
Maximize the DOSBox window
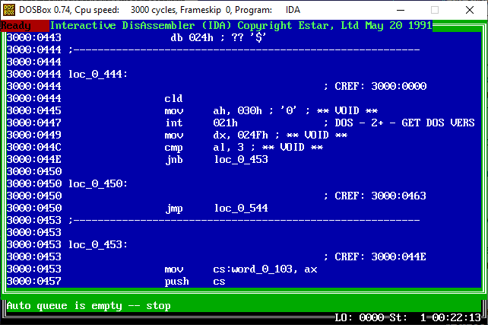tap(435, 10)
